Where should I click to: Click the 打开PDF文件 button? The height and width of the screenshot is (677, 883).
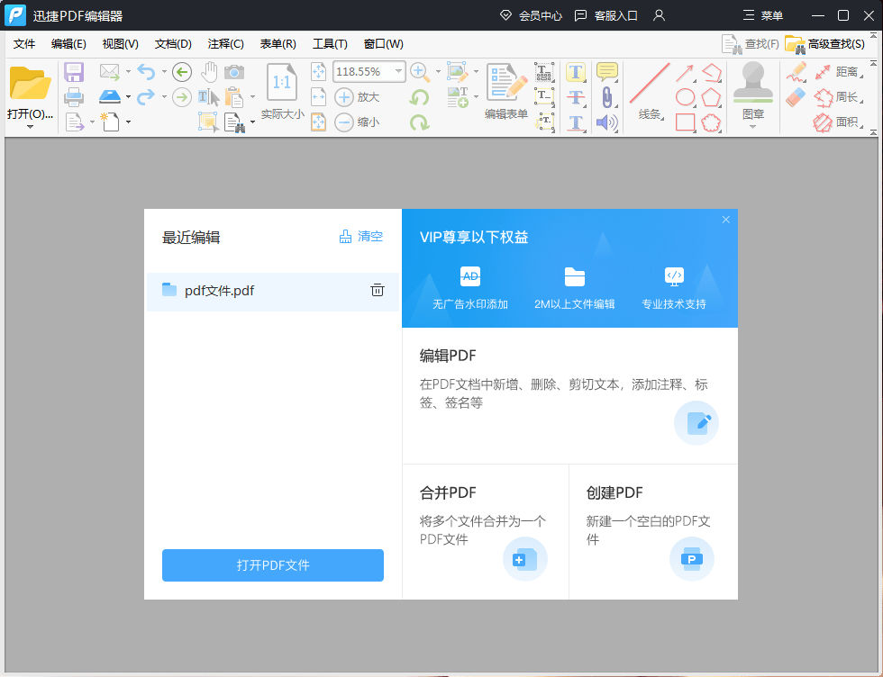coord(273,565)
